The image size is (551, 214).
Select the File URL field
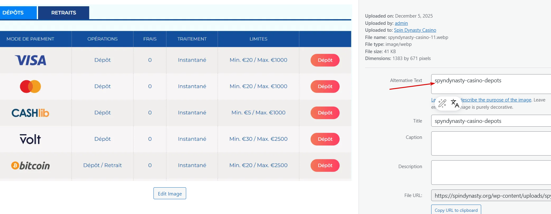pyautogui.click(x=491, y=196)
